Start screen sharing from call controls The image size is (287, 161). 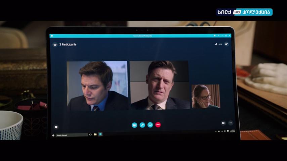point(150,125)
